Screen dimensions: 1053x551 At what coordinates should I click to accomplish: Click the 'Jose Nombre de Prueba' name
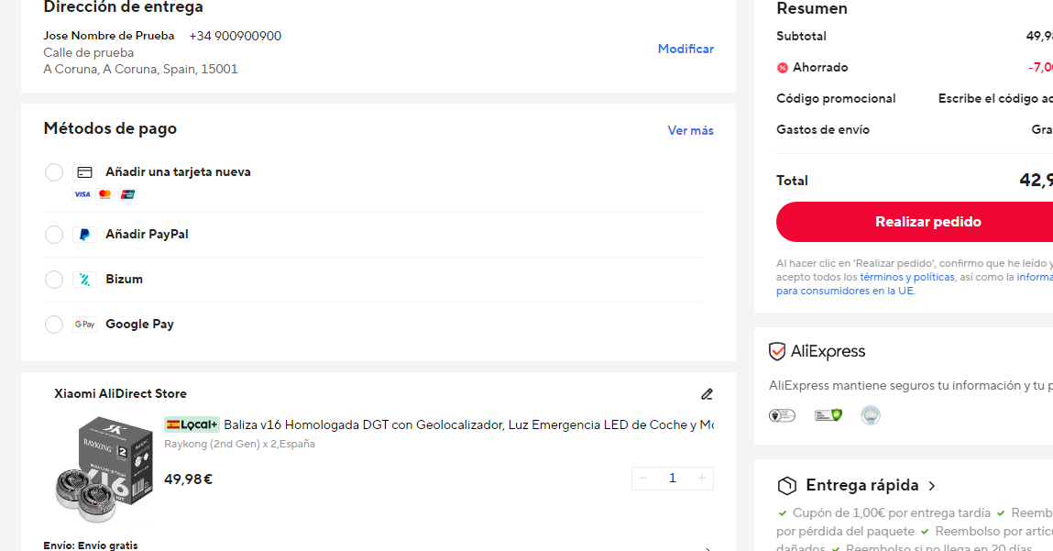coord(109,36)
